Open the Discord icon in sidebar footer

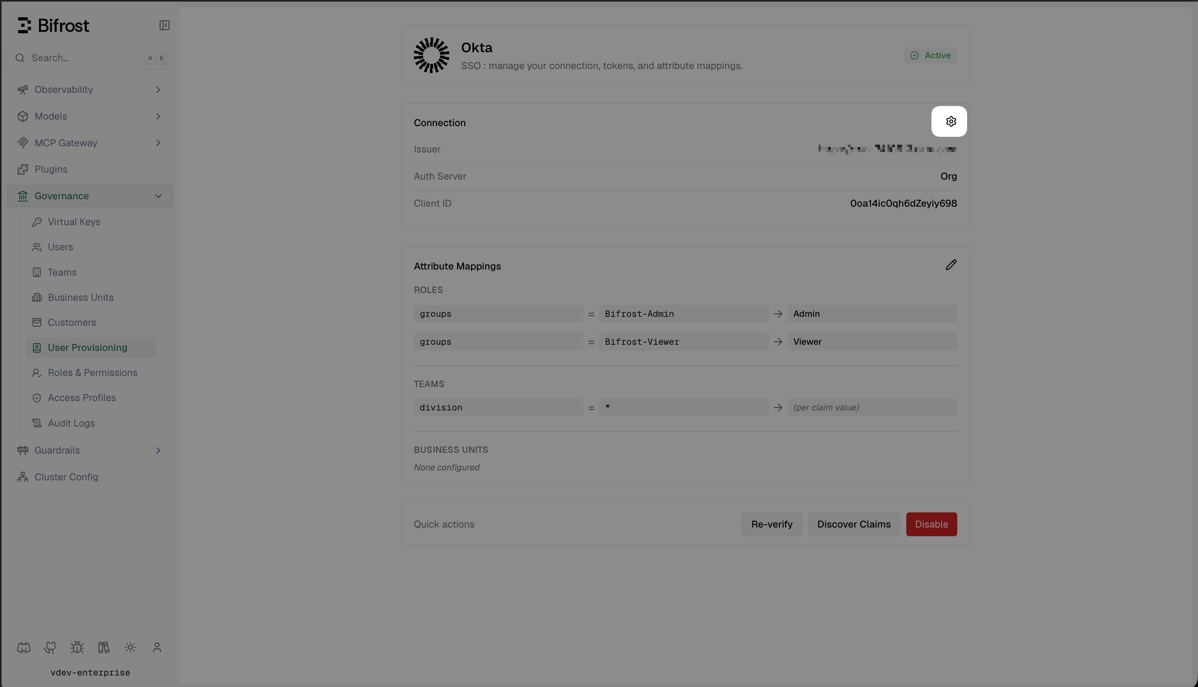click(x=23, y=648)
